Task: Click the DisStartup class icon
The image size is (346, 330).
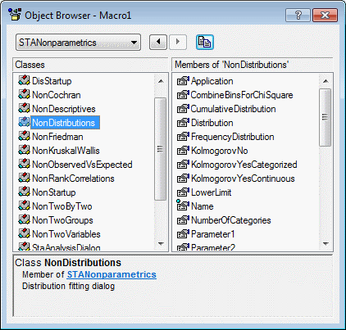Action: pos(24,80)
